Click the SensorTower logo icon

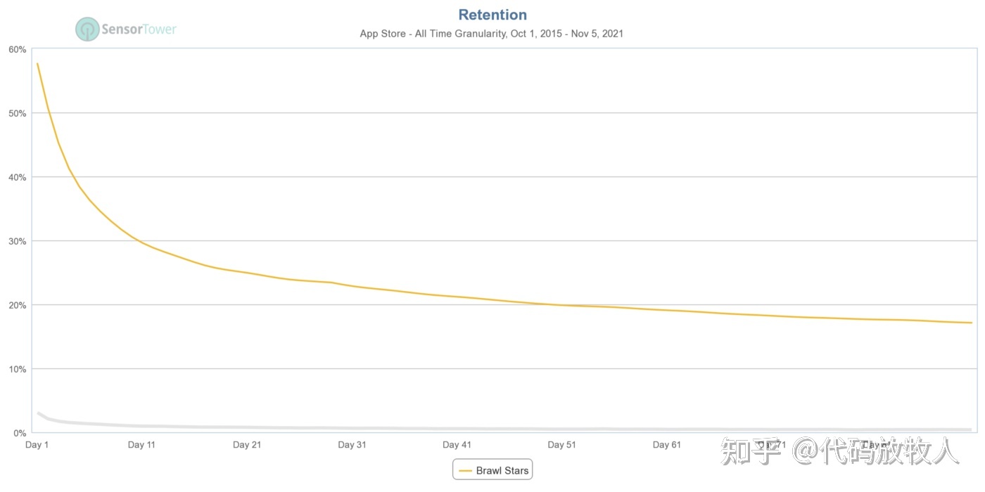[87, 30]
